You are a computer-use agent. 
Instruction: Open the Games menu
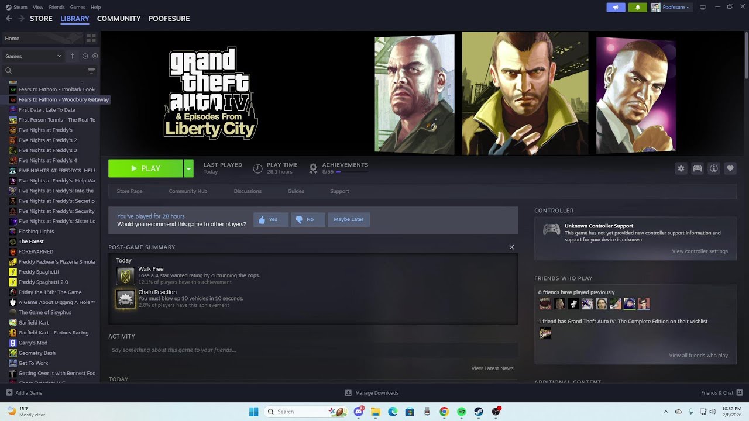coord(77,7)
